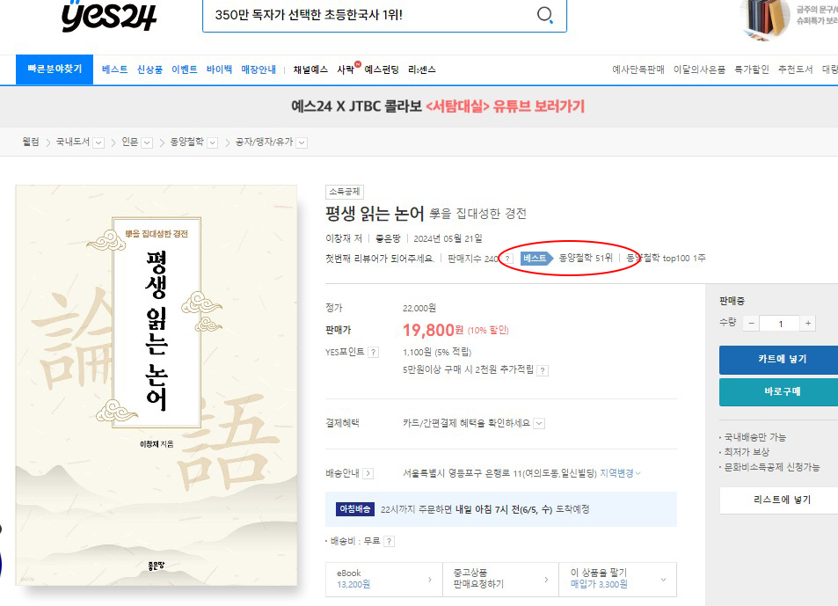Image resolution: width=838 pixels, height=606 pixels.
Task: Click the 평생 읽는 논어 book cover
Action: [x=156, y=385]
